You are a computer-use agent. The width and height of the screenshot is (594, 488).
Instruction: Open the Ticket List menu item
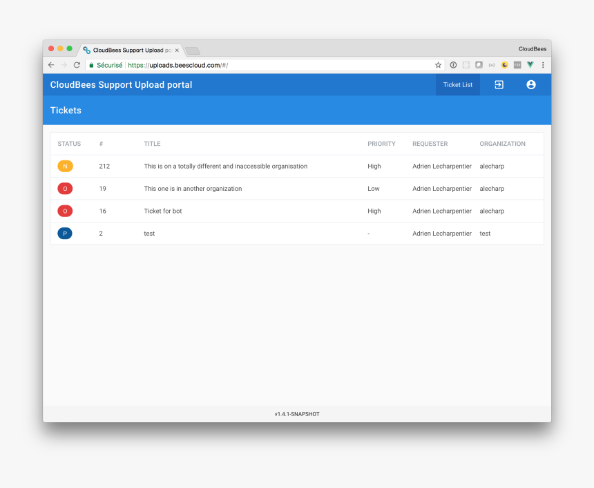point(458,84)
